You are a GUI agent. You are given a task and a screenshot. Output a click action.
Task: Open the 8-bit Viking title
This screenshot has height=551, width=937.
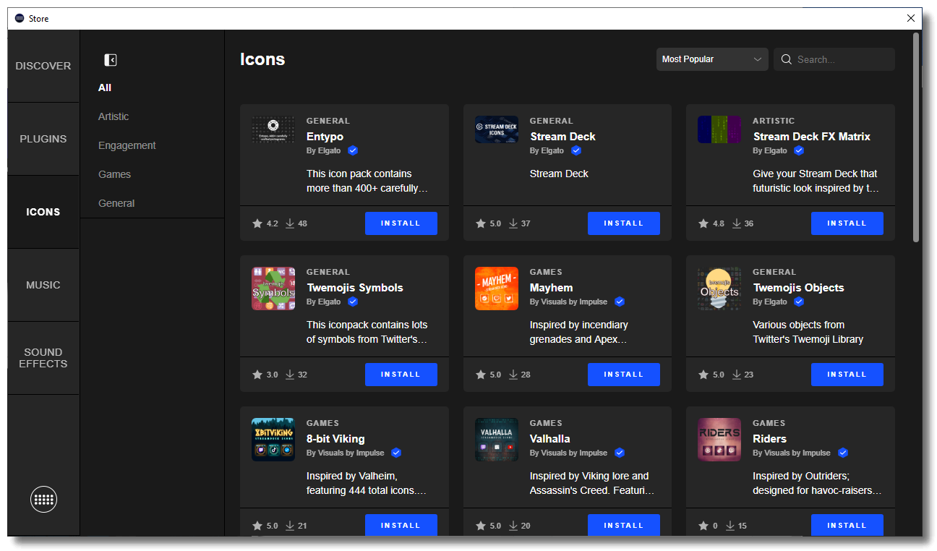pyautogui.click(x=335, y=439)
